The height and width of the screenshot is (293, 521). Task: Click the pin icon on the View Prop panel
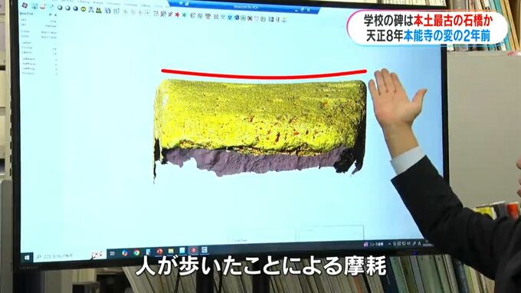coord(51,15)
